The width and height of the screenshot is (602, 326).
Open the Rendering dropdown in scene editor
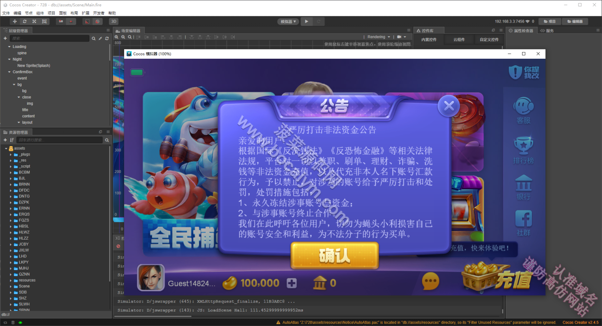pos(379,37)
